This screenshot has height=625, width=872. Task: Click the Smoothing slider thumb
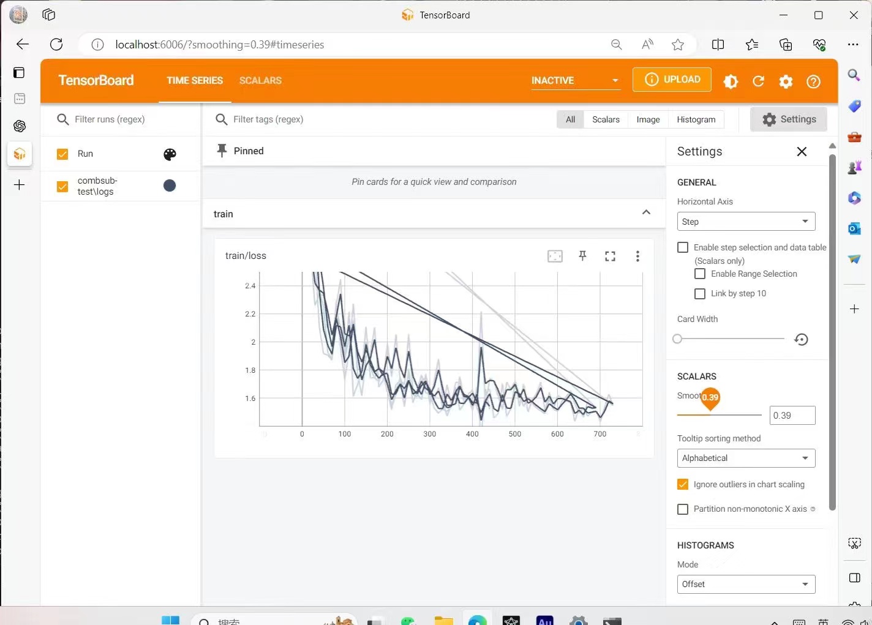710,398
